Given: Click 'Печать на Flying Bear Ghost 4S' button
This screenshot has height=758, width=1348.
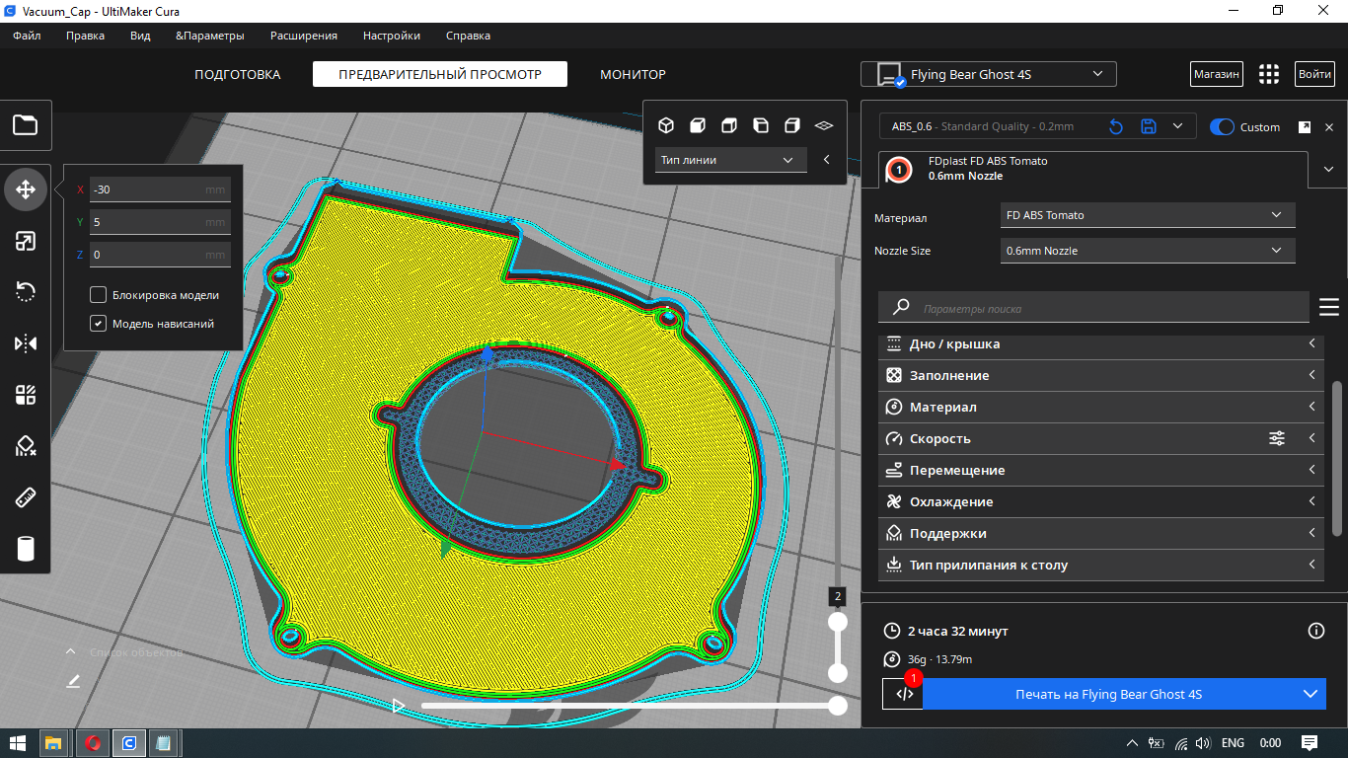Looking at the screenshot, I should click(x=1108, y=694).
